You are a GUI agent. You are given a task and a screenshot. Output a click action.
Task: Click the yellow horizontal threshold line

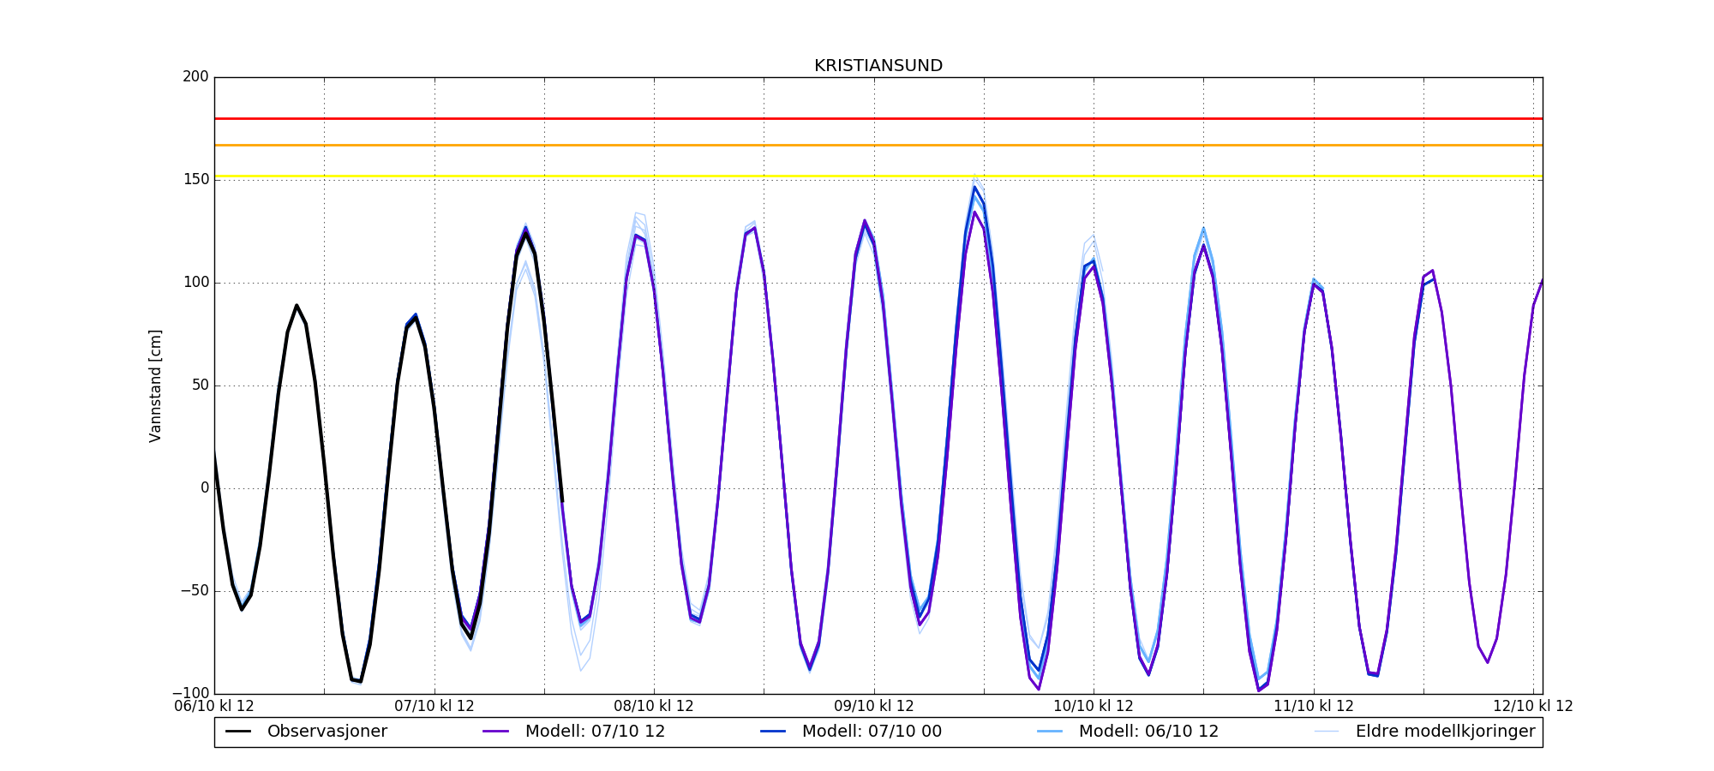coord(878,176)
